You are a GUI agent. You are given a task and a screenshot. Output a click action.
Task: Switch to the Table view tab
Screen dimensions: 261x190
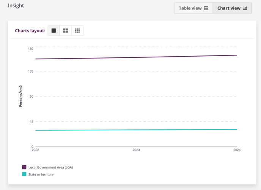click(x=193, y=8)
